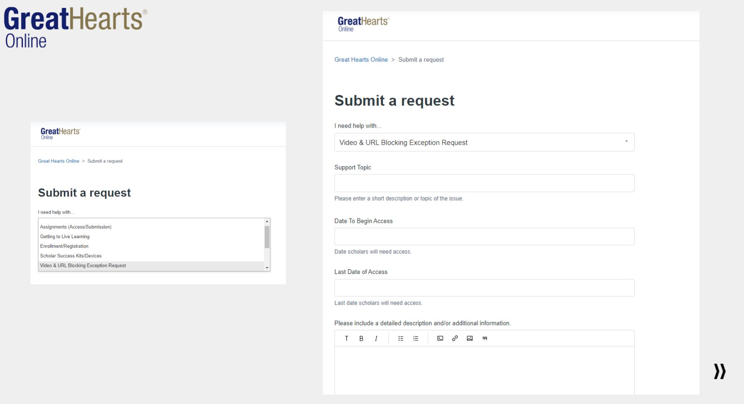Screen dimensions: 744x404
Task: Select Assignments (Access/Submission) option
Action: coord(76,227)
